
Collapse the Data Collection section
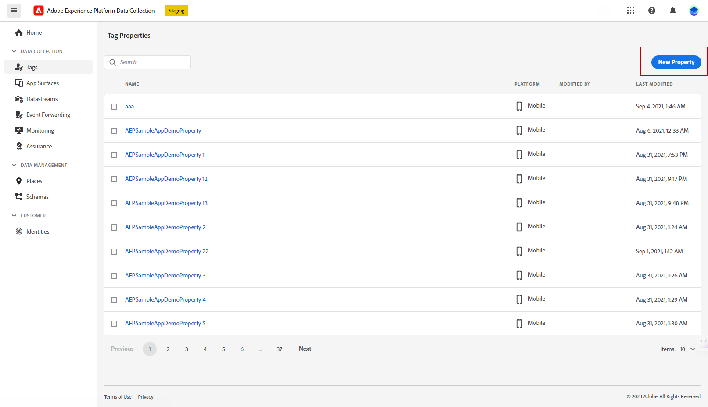(14, 51)
